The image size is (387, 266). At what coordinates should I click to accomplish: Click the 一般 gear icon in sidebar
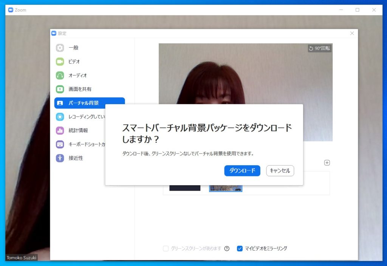(x=60, y=48)
